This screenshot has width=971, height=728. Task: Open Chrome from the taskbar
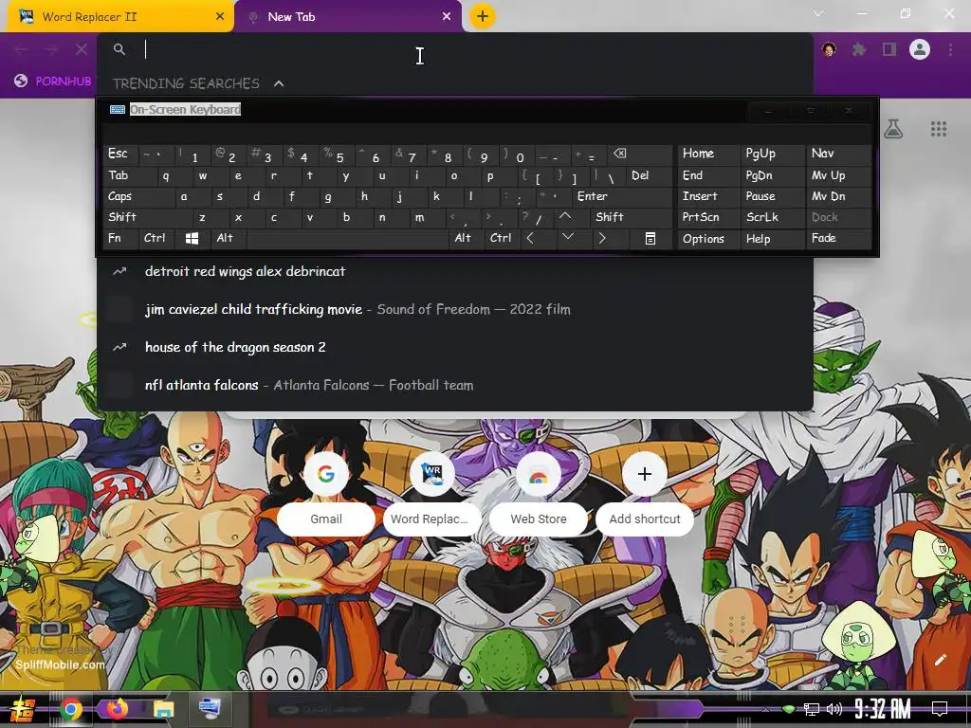[x=70, y=709]
